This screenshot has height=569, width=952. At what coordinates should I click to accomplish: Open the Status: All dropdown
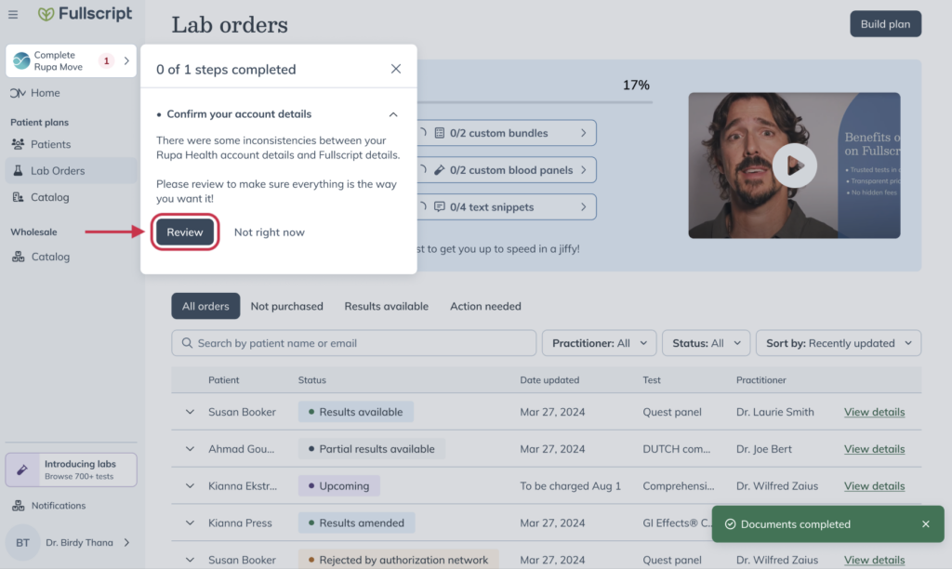click(x=706, y=342)
